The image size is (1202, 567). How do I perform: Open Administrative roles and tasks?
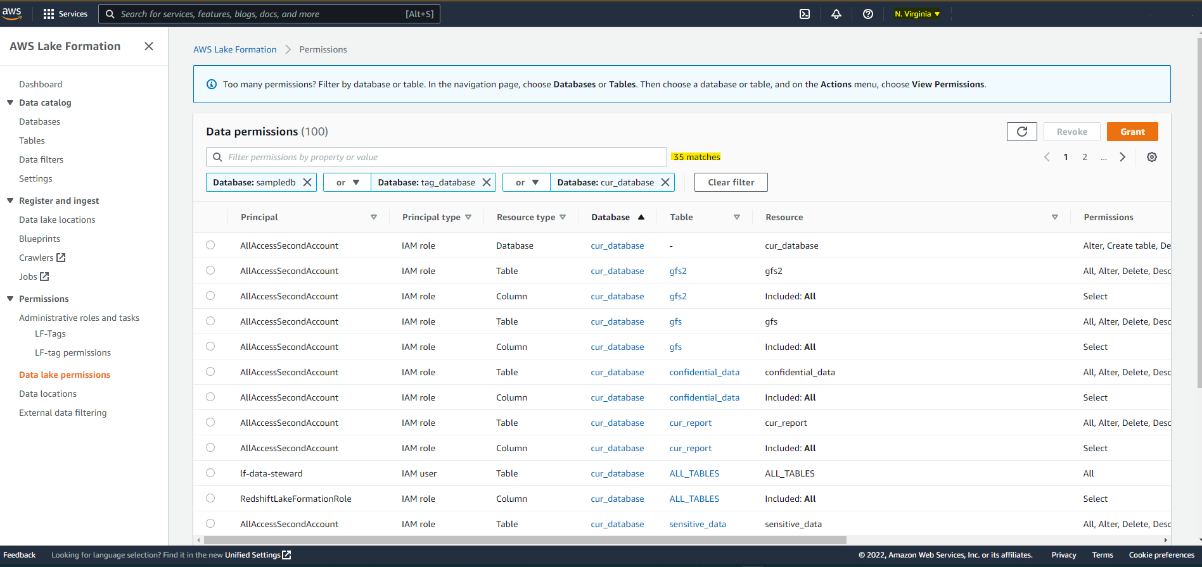point(79,318)
